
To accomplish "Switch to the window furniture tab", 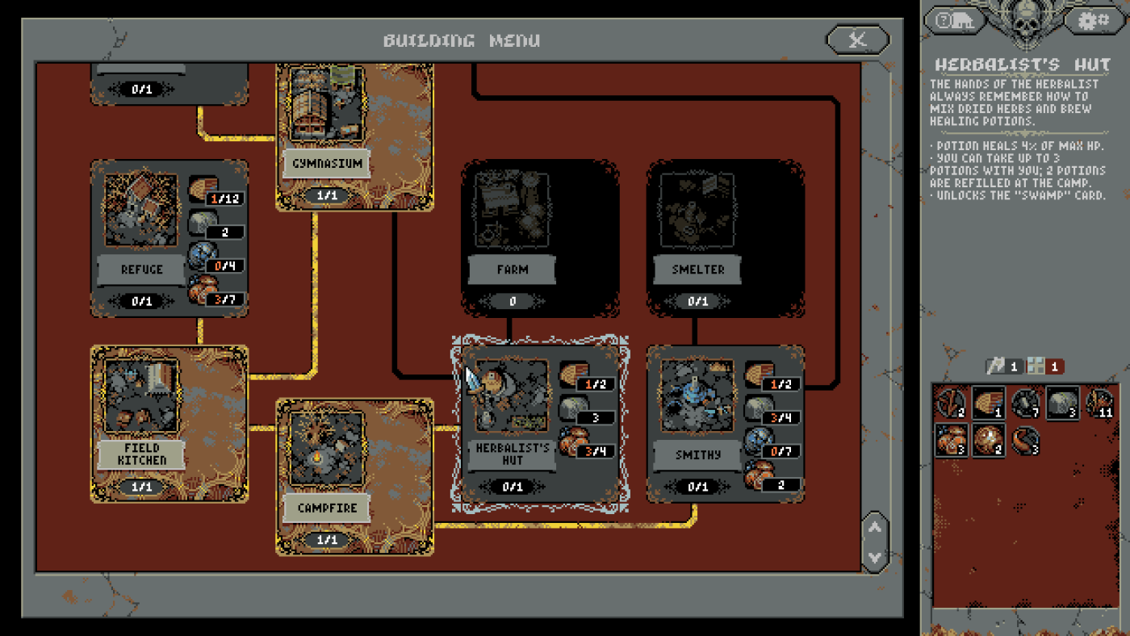I will [x=1045, y=366].
